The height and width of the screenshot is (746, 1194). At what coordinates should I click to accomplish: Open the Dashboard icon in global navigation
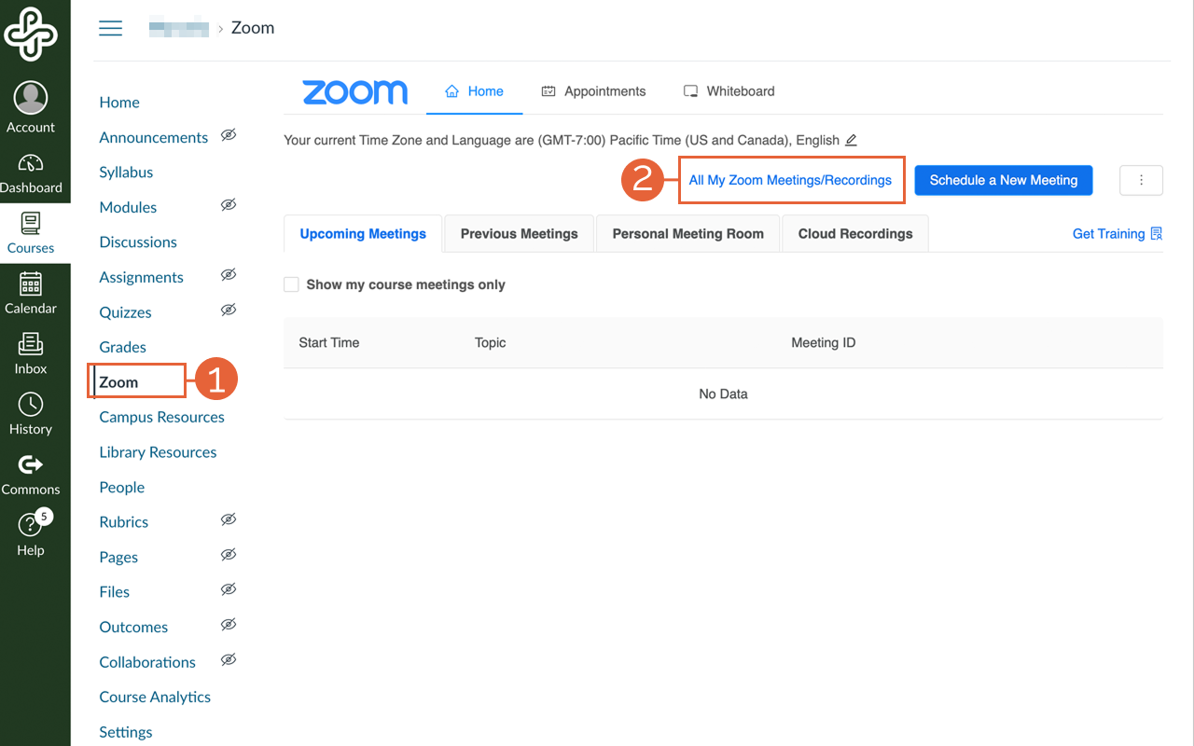click(31, 163)
